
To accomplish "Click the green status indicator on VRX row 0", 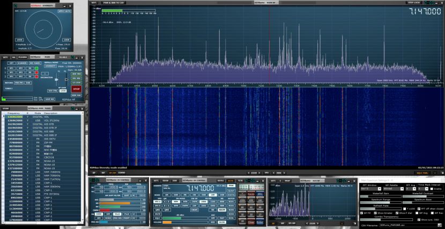I will (36, 68).
